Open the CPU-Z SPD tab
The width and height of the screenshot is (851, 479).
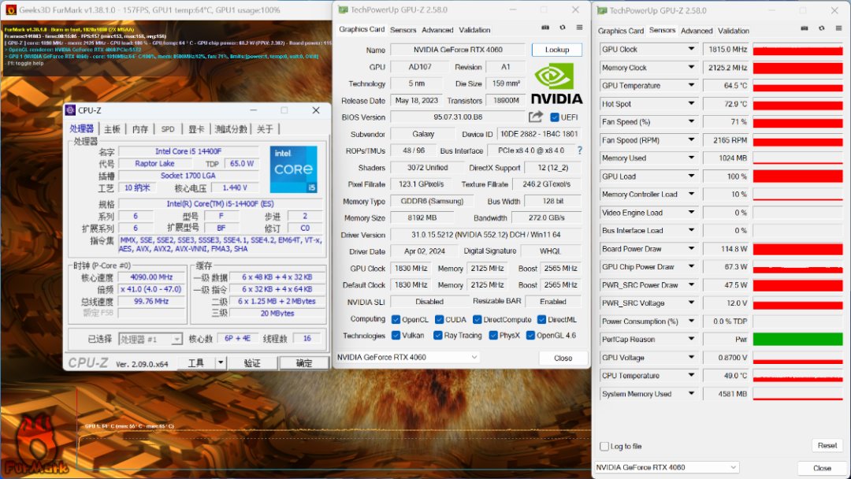click(168, 129)
